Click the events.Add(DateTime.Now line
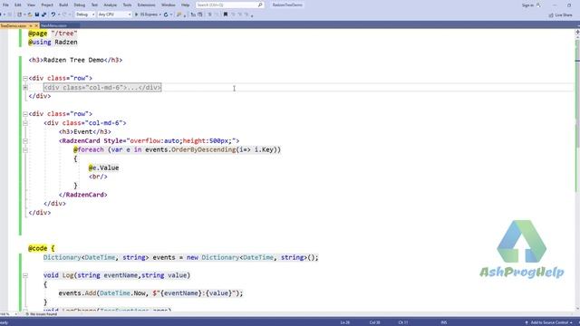This screenshot has width=580, height=326. pos(151,293)
